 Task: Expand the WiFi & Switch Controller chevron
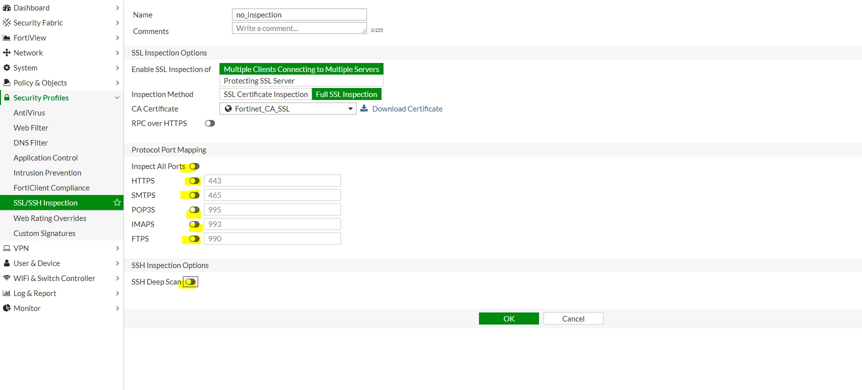117,278
